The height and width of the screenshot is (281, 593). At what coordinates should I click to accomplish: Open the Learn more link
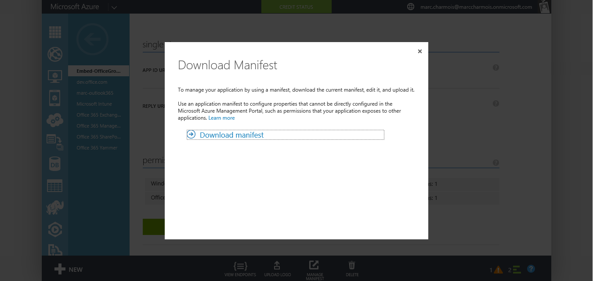click(x=221, y=118)
